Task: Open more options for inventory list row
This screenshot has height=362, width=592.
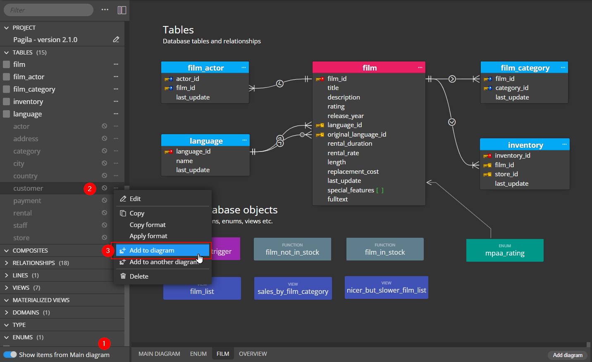Action: click(x=116, y=102)
